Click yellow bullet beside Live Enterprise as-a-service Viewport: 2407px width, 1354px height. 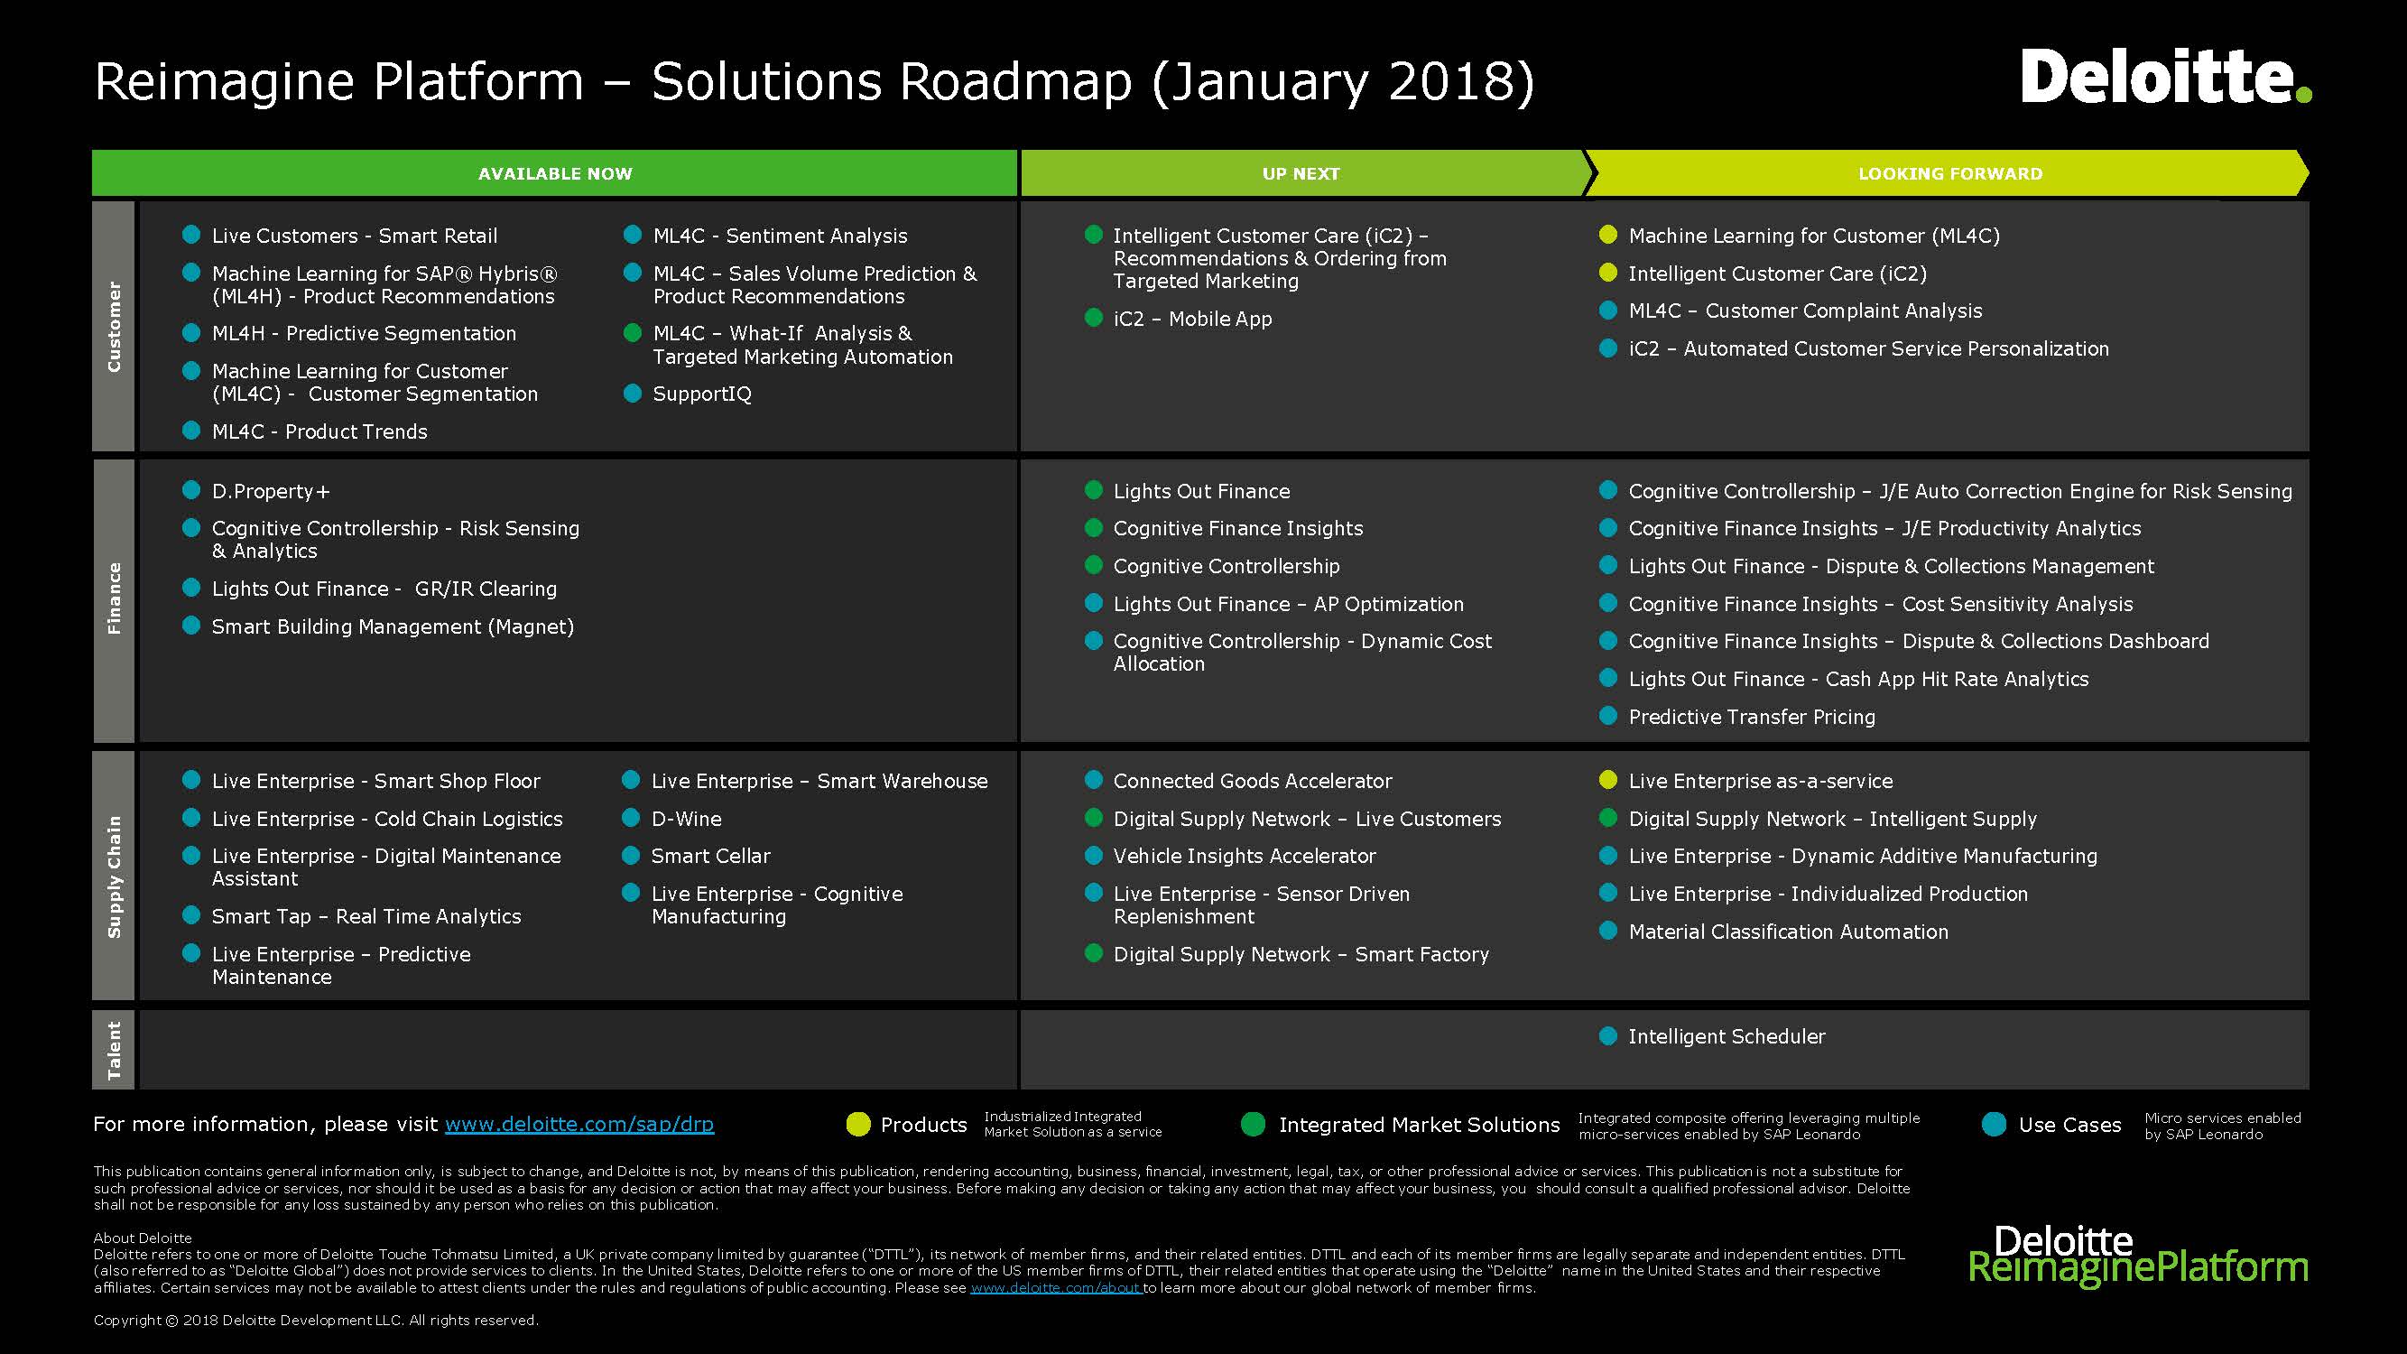tap(1608, 779)
